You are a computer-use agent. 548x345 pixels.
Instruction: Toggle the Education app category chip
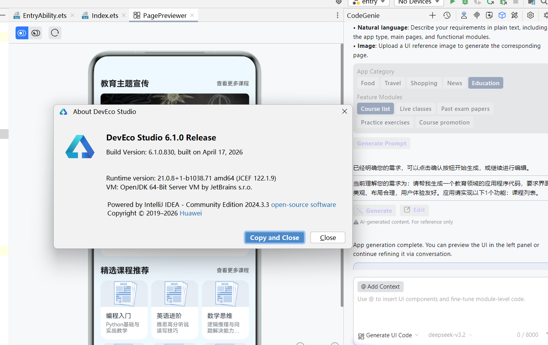pyautogui.click(x=486, y=83)
